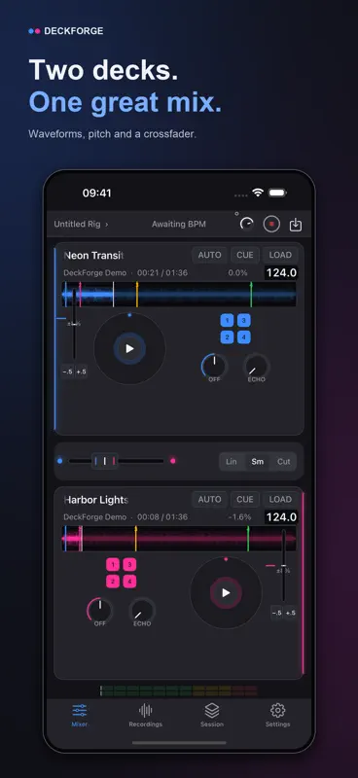358x778 pixels.
Task: Tap CUE on the Harbor Lights deck
Action: [x=245, y=499]
